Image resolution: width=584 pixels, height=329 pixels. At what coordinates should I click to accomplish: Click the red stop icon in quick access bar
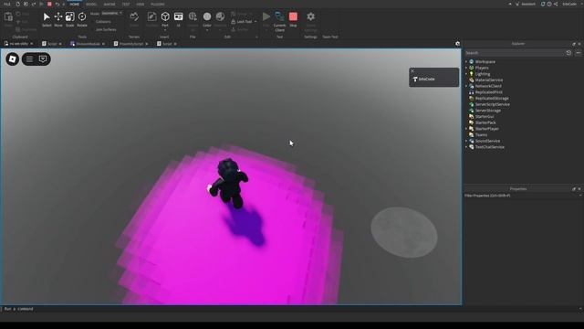pos(49,4)
